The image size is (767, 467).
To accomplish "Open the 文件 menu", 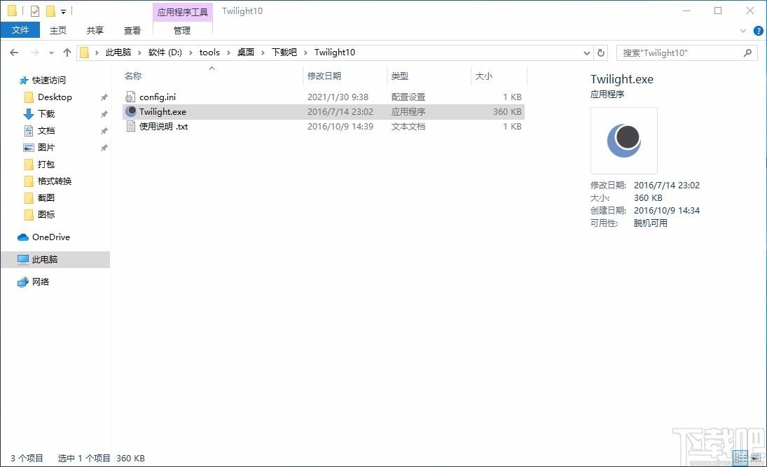I will [x=20, y=30].
